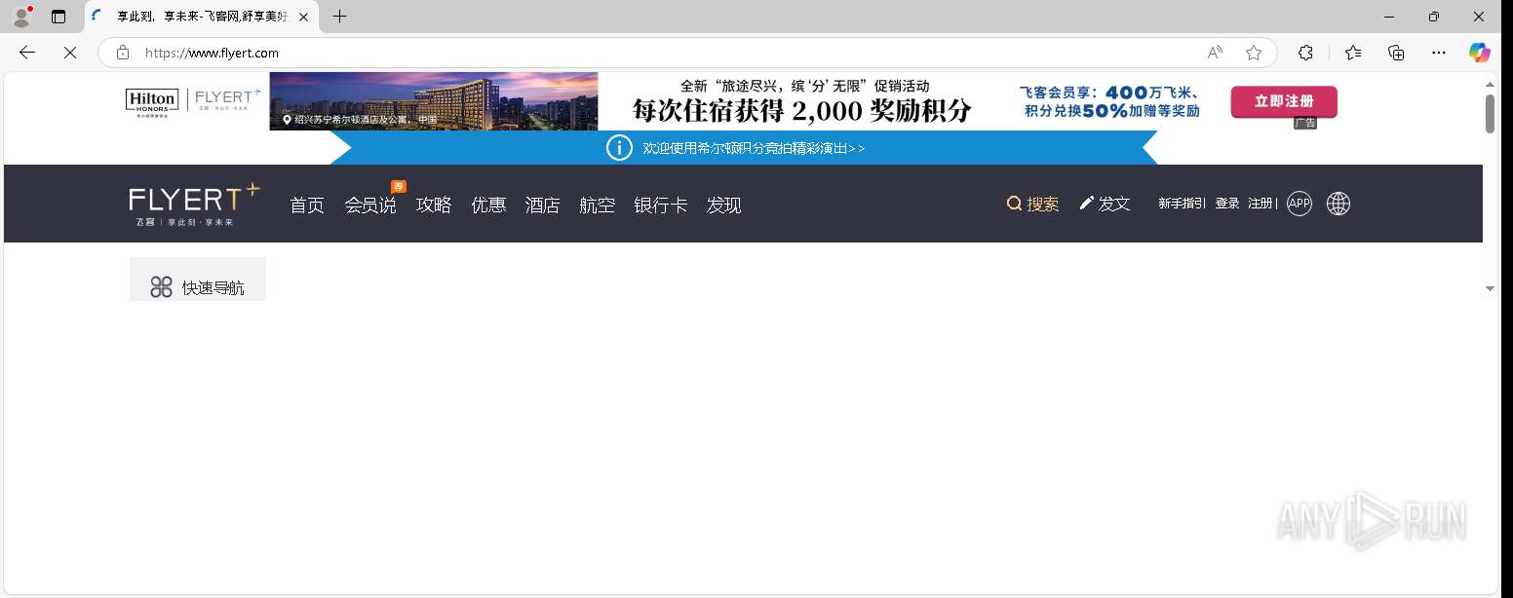
Task: Click the 发文 post button
Action: pos(1105,204)
